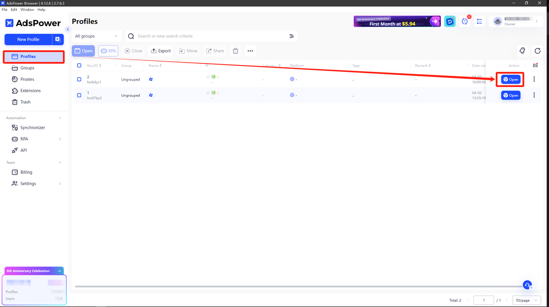The image size is (549, 307).
Task: Go to Proxies in the sidebar
Action: point(27,79)
